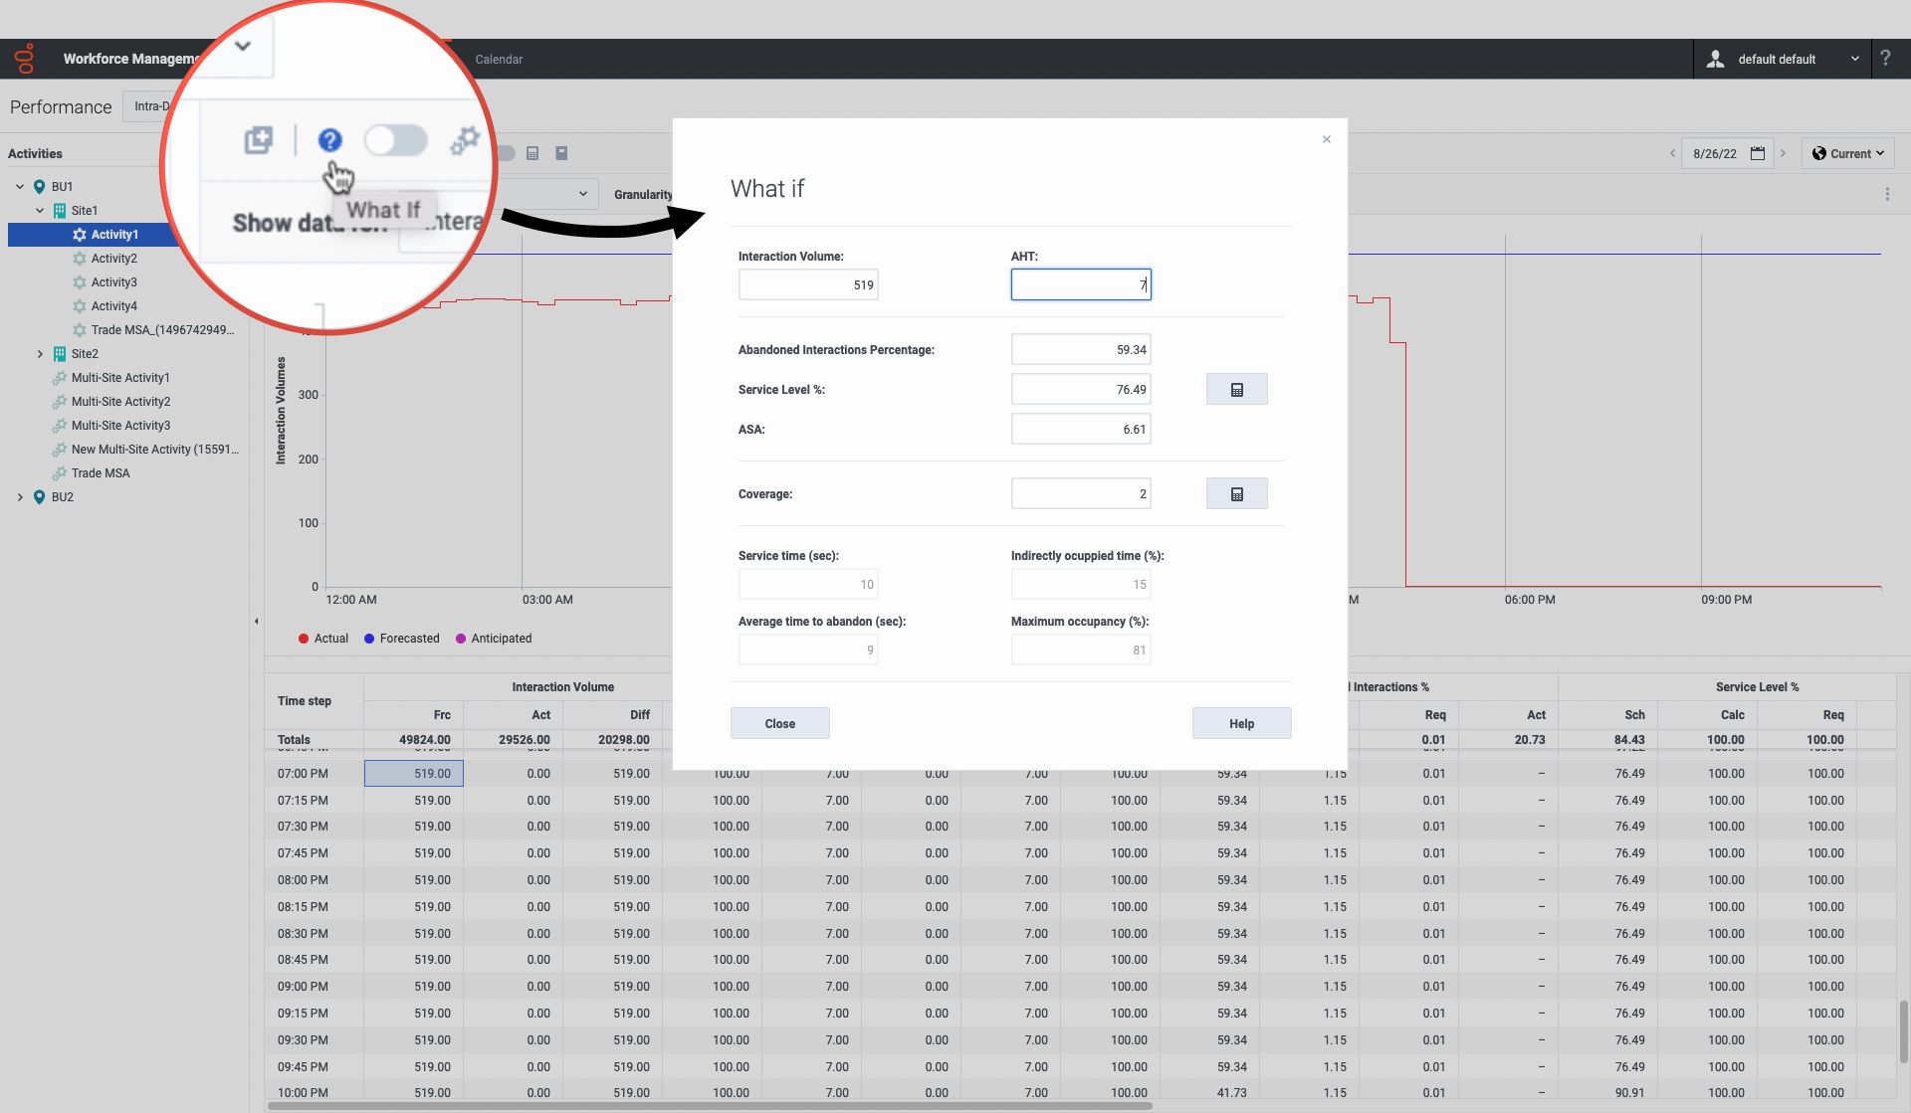The image size is (1911, 1113).
Task: Click the help question mark in header
Action: coord(1885,59)
